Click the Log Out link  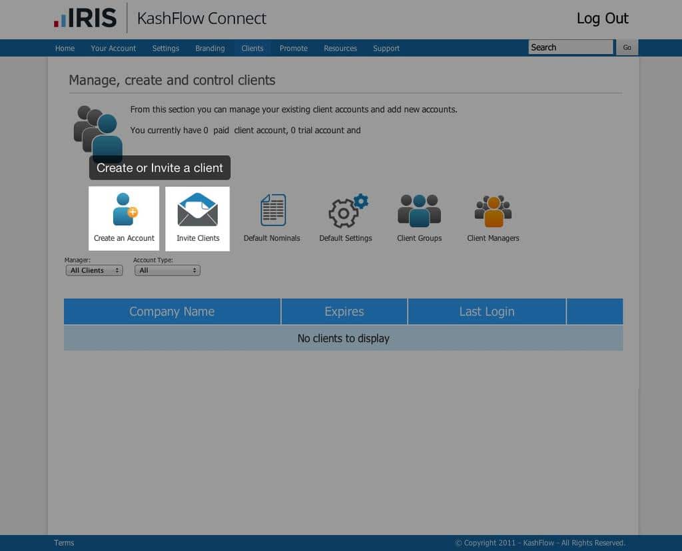(x=602, y=19)
